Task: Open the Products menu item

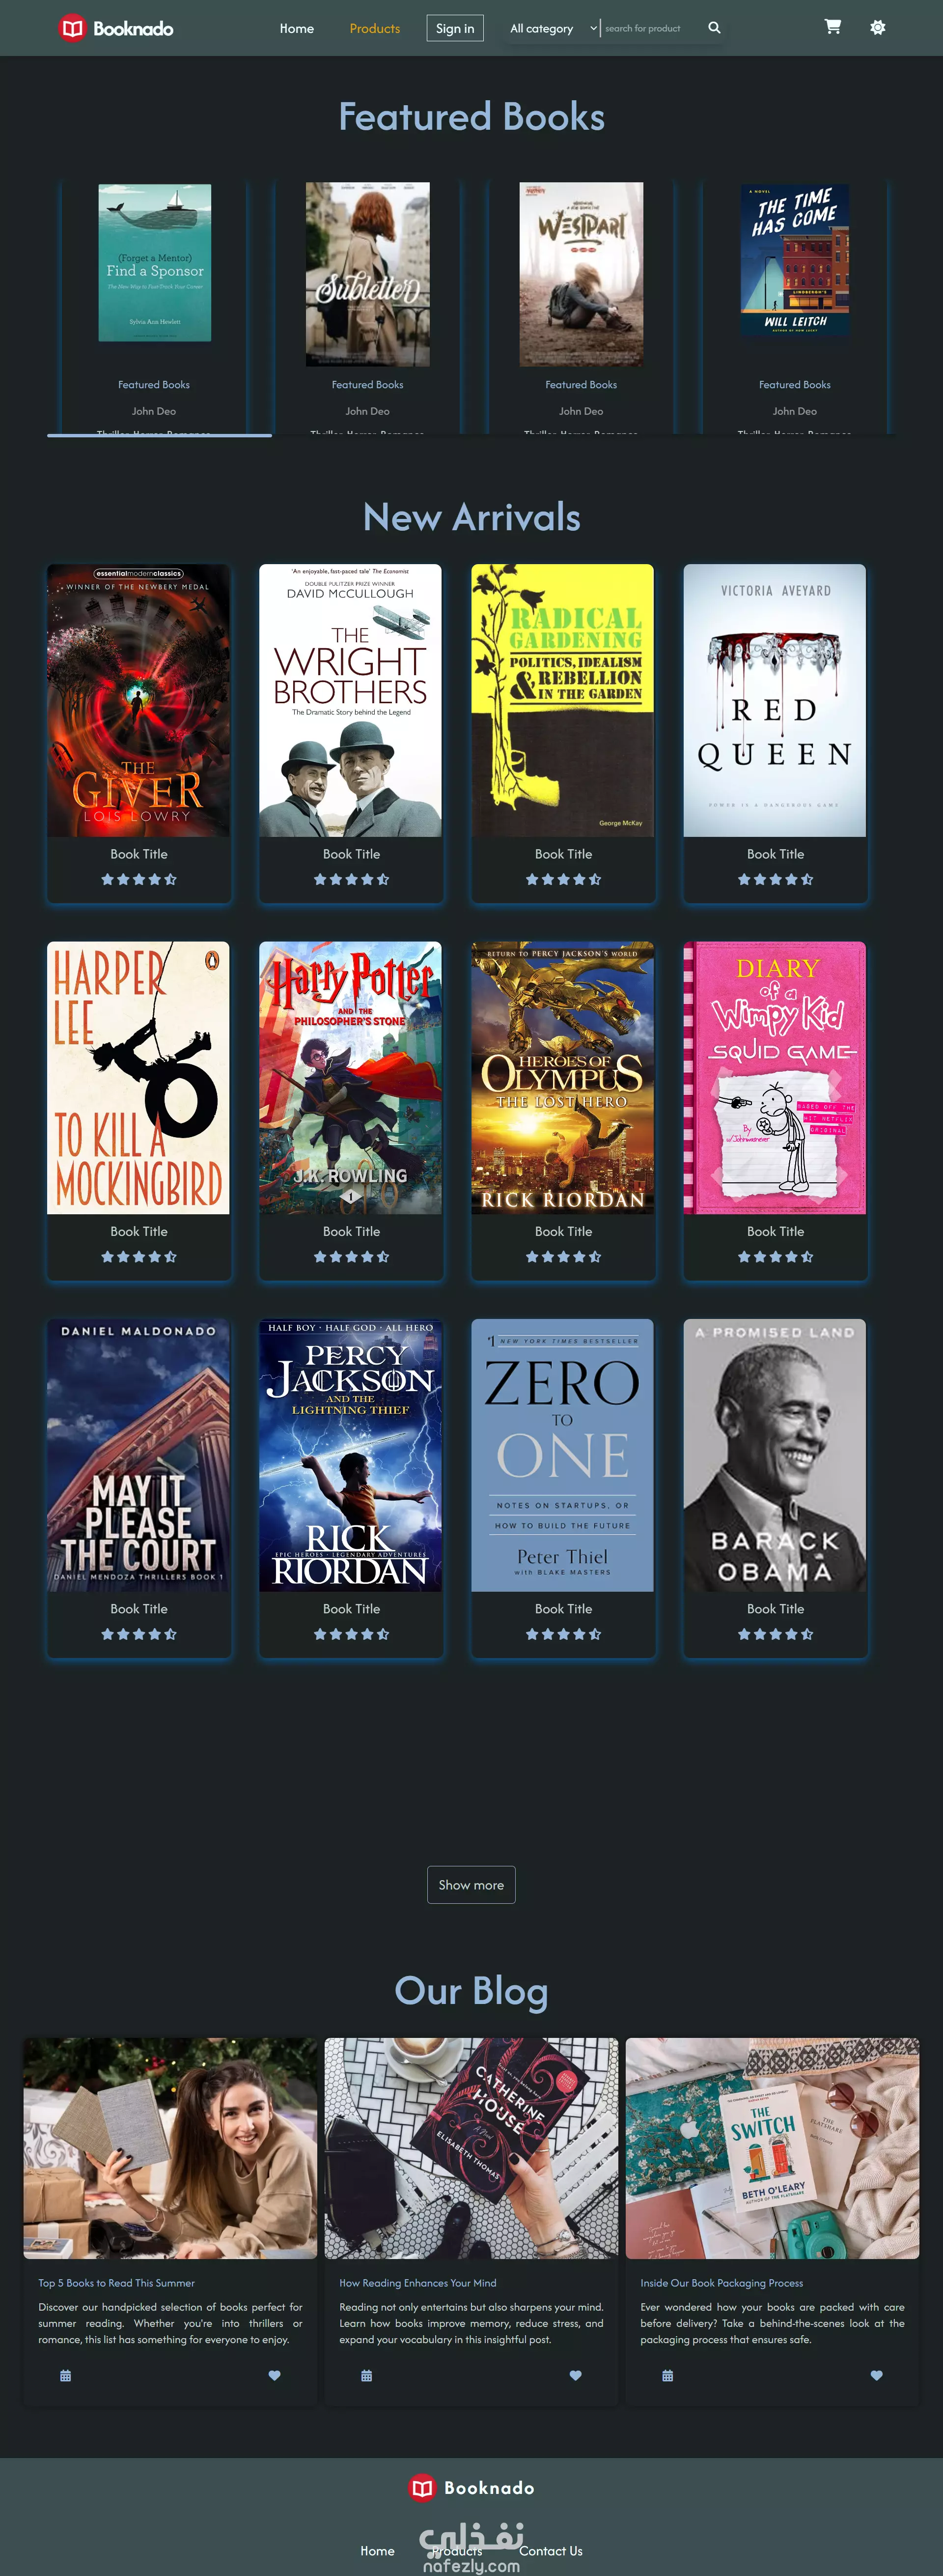Action: tap(375, 28)
